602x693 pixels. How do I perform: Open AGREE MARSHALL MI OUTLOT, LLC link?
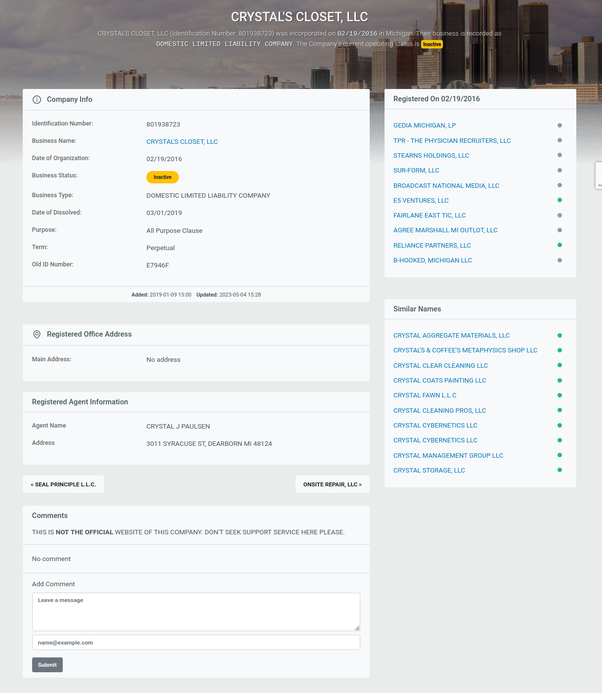(445, 230)
